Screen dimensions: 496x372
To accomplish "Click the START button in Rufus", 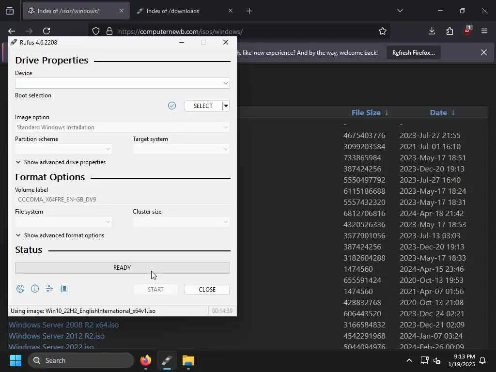I will pyautogui.click(x=155, y=290).
